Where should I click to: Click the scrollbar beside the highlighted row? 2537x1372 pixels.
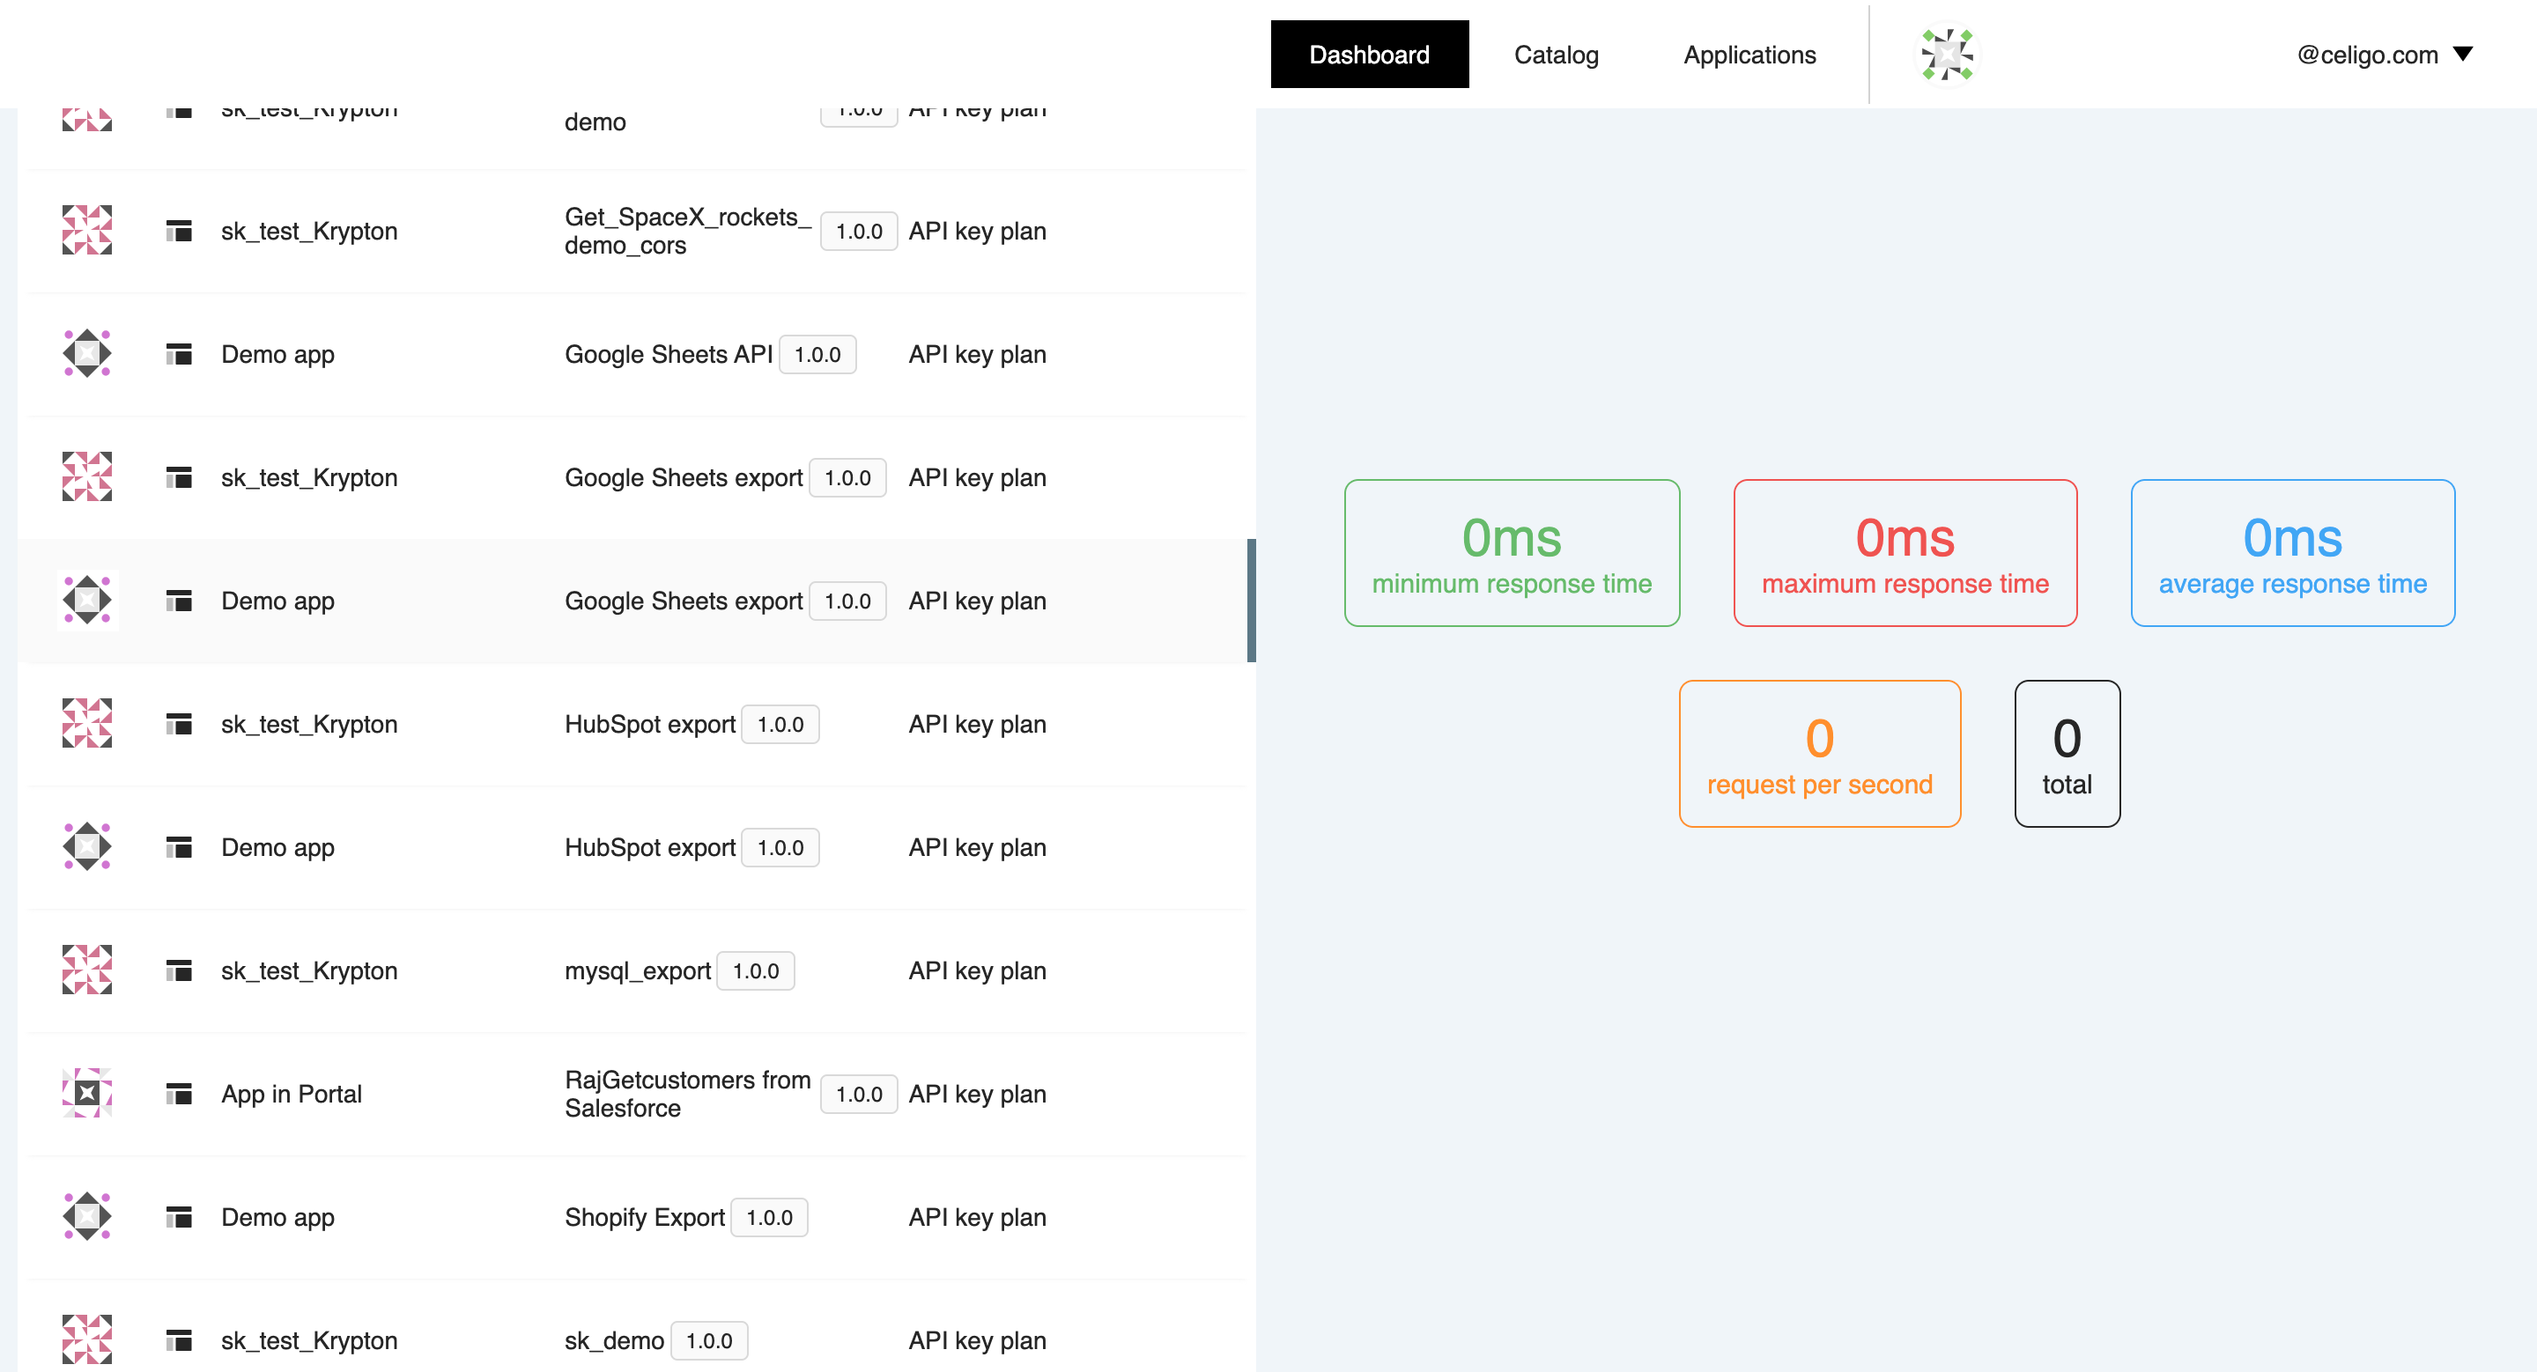[x=1251, y=601]
